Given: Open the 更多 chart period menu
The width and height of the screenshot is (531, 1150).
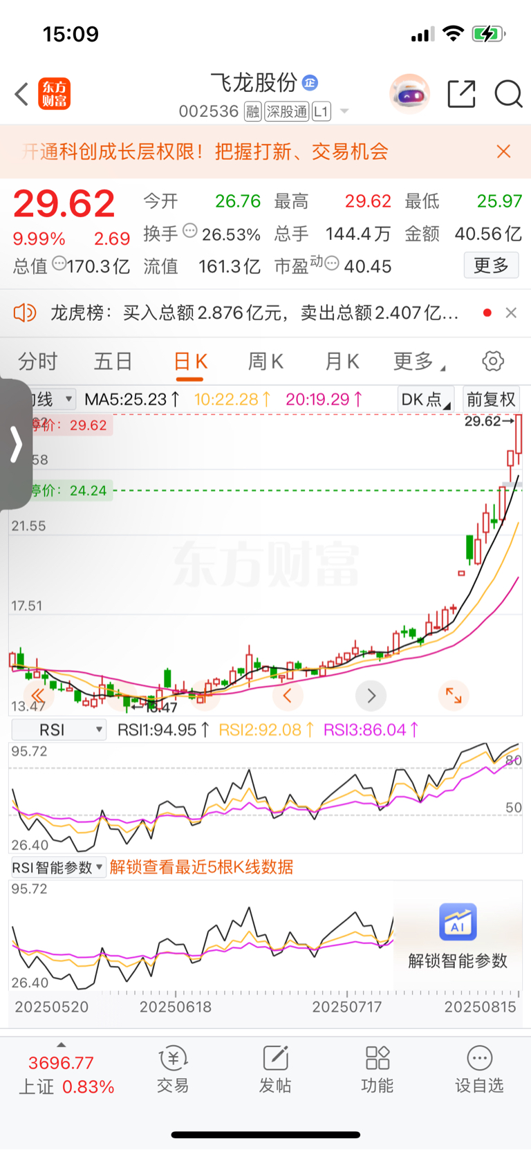Looking at the screenshot, I should pyautogui.click(x=419, y=361).
